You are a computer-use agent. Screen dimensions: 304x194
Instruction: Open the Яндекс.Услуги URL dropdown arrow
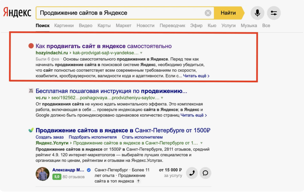(x=201, y=143)
